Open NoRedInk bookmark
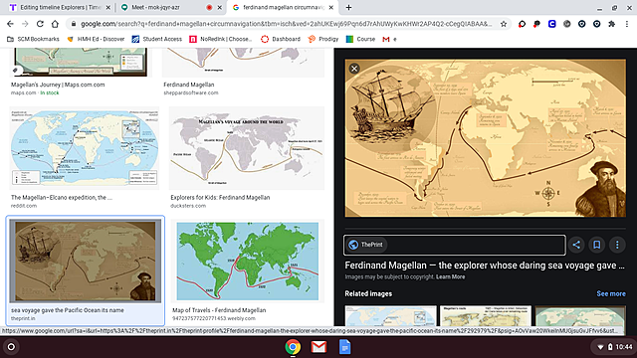Screen dimensions: 637x358 (221, 39)
